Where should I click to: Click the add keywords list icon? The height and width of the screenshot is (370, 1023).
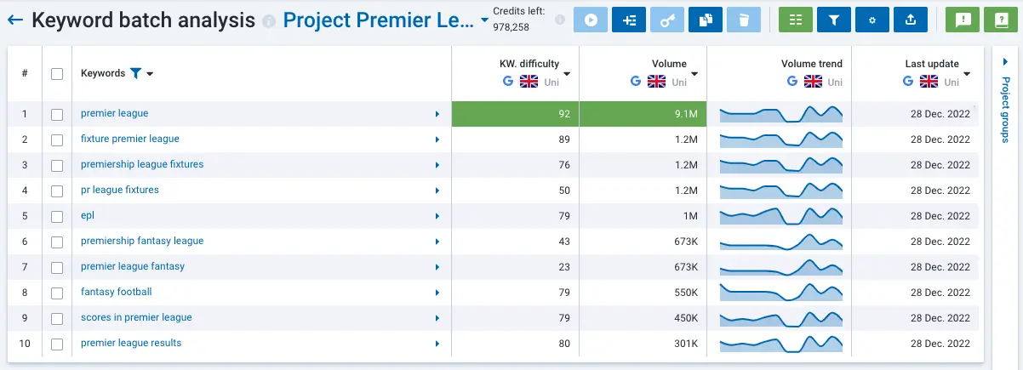[628, 20]
